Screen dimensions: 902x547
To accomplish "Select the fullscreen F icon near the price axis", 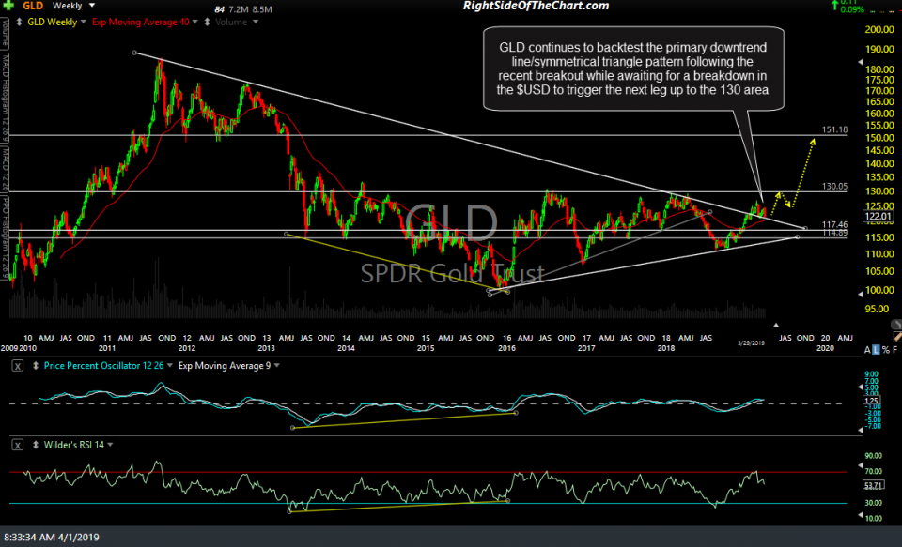I will pos(894,349).
